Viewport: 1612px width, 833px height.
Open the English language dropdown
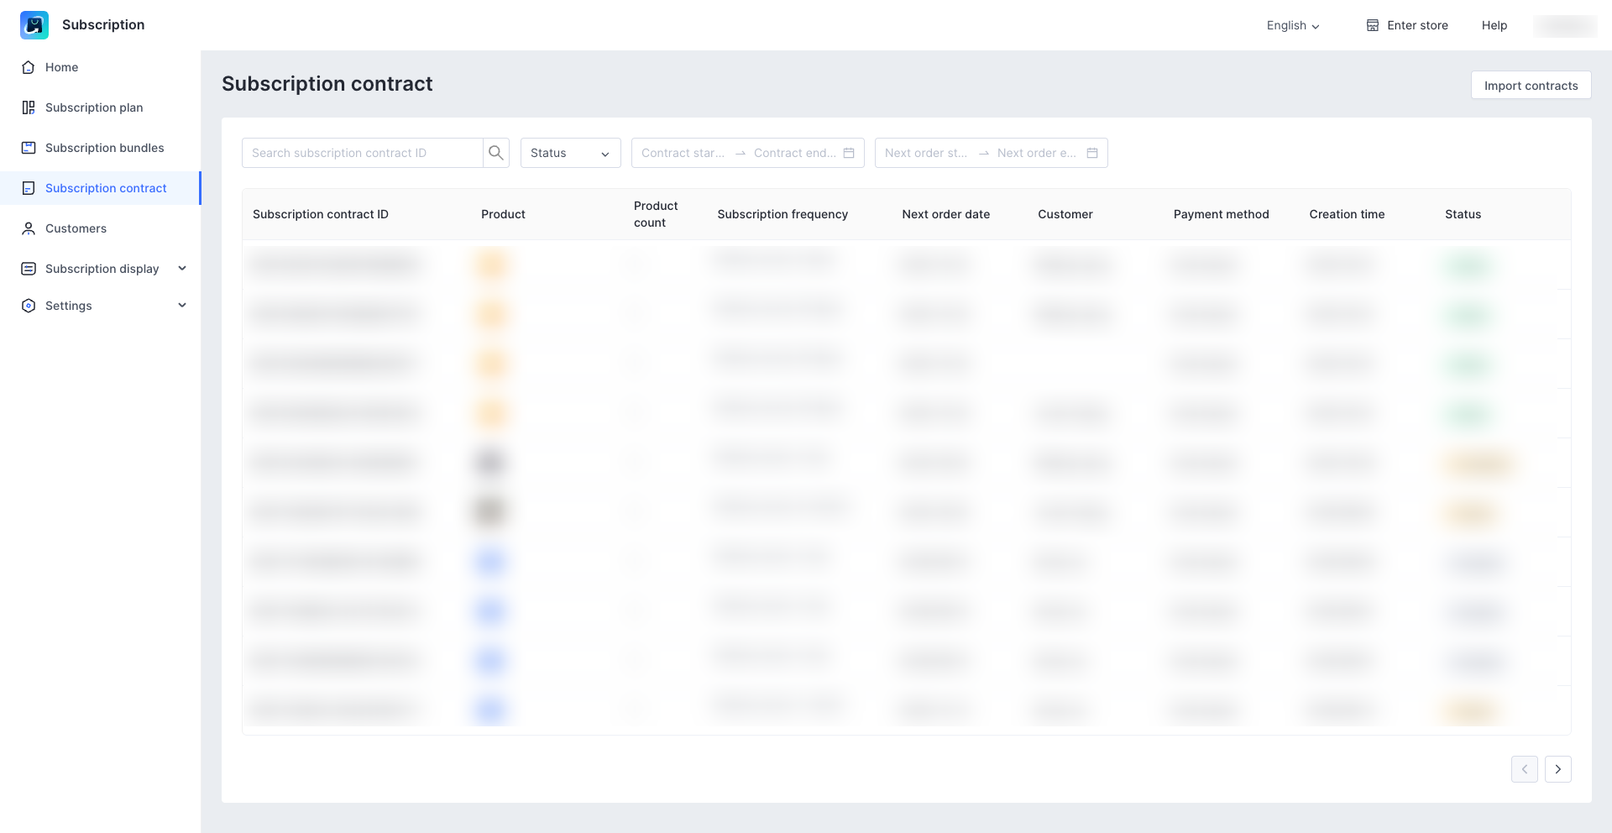click(1293, 25)
